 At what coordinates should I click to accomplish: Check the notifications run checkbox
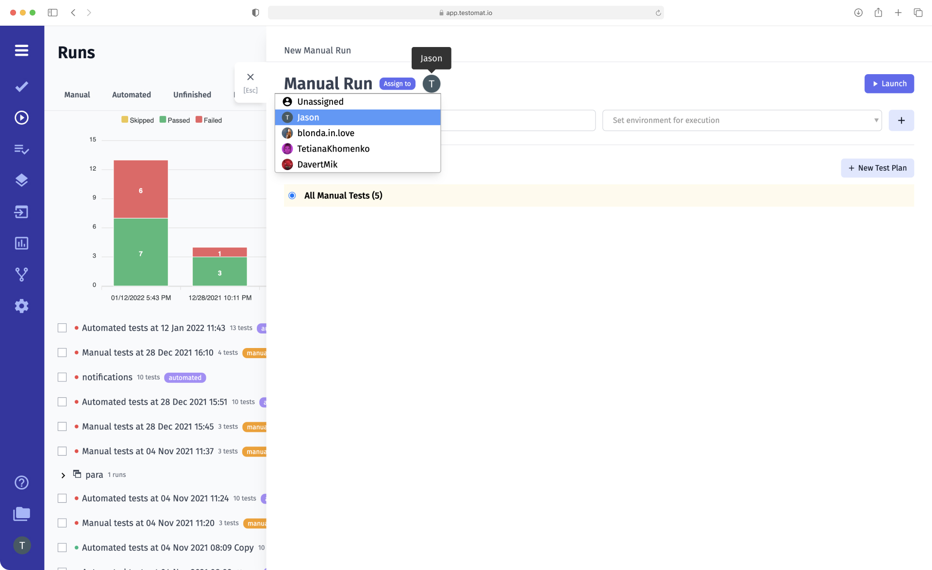[x=62, y=377]
